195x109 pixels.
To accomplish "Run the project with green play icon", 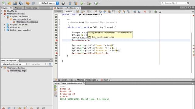I will click(x=82, y=3).
